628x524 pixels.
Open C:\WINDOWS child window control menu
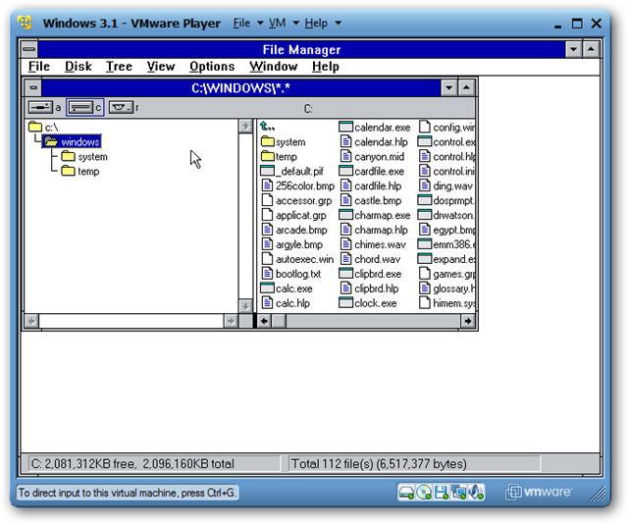33,87
